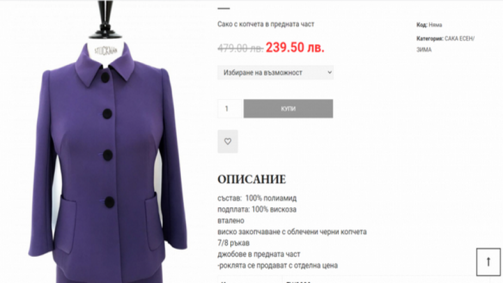Click the 'Код: Няма' product code label

(x=429, y=25)
